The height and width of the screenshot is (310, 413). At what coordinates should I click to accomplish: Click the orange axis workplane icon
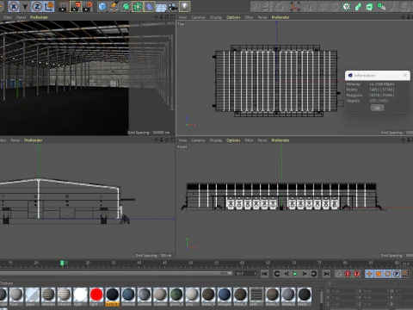tap(294, 6)
